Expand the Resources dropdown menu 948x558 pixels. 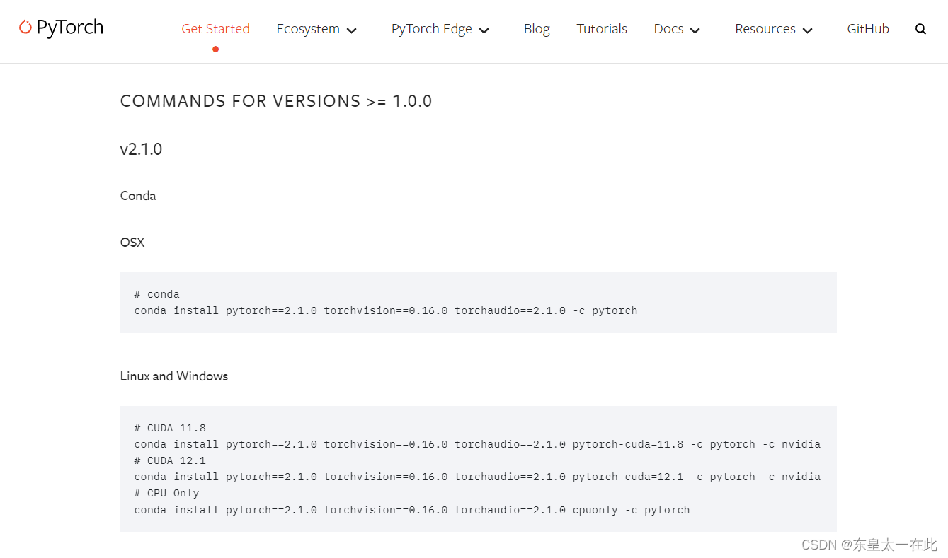pyautogui.click(x=774, y=29)
